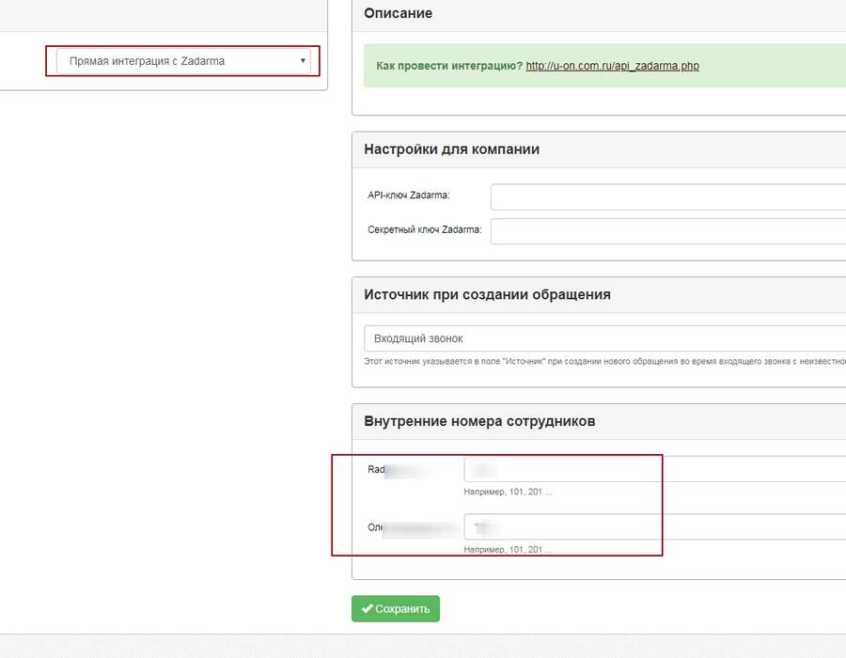Click the "Внутренние номера сотрудников" heading
The image size is (846, 658).
479,421
